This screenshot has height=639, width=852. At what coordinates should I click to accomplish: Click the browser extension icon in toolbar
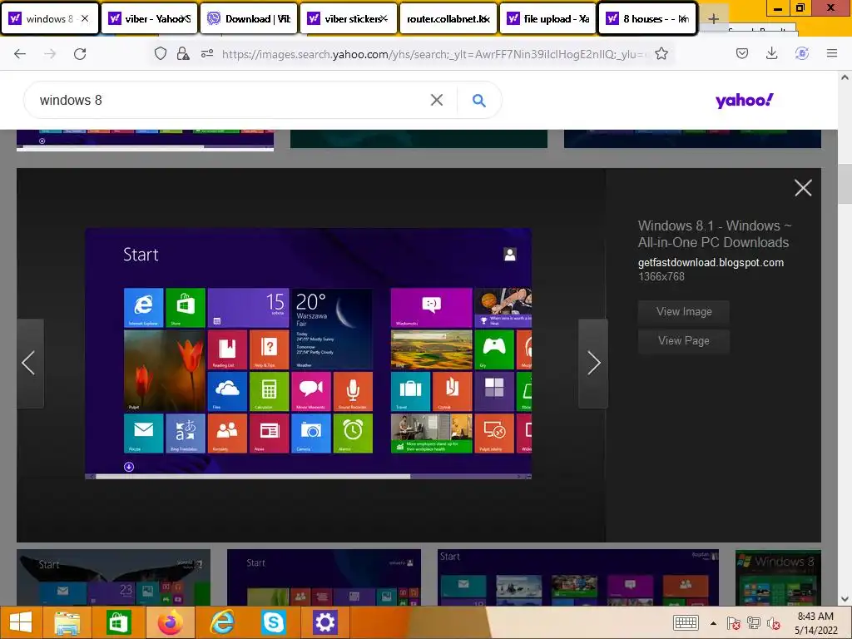pyautogui.click(x=802, y=53)
